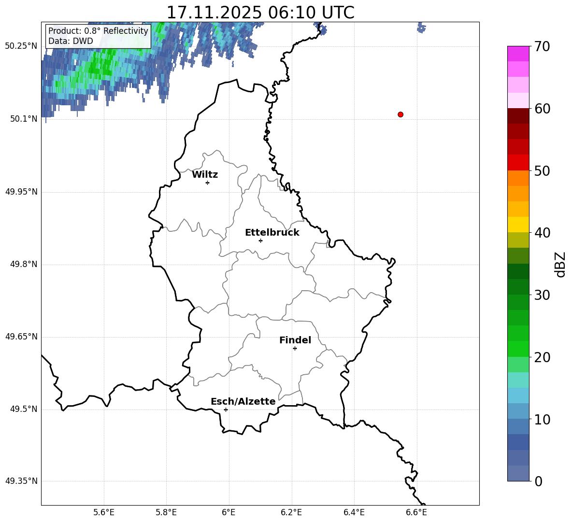The width and height of the screenshot is (572, 522).
Task: Click the magenta swatch at top of colorbar
Action: 518,54
